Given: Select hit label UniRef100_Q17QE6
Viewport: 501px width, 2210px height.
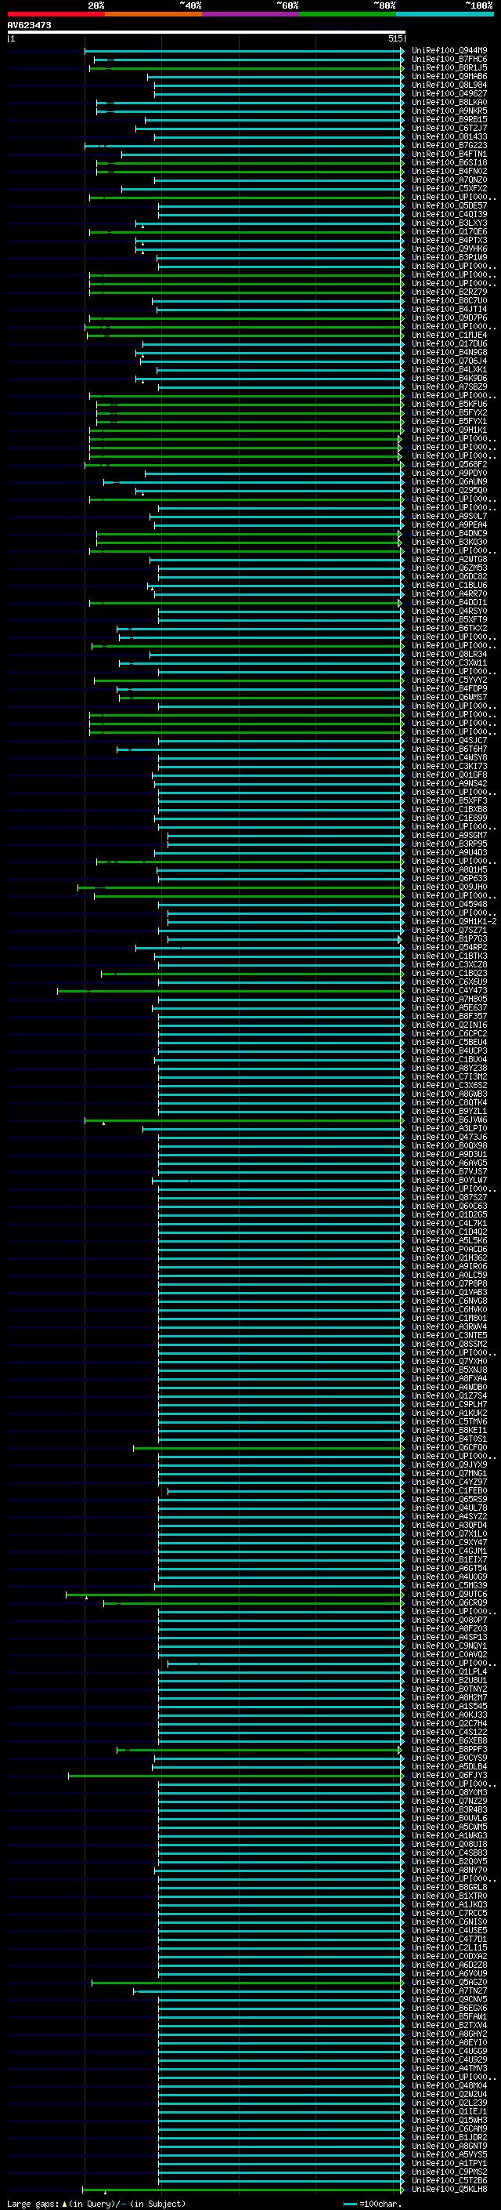Looking at the screenshot, I should 449,231.
